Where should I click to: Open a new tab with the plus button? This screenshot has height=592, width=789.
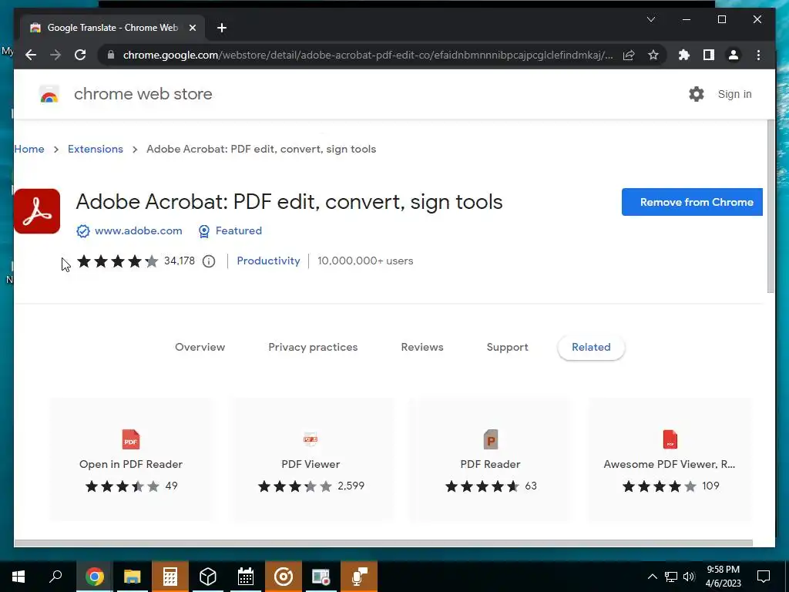coord(222,28)
